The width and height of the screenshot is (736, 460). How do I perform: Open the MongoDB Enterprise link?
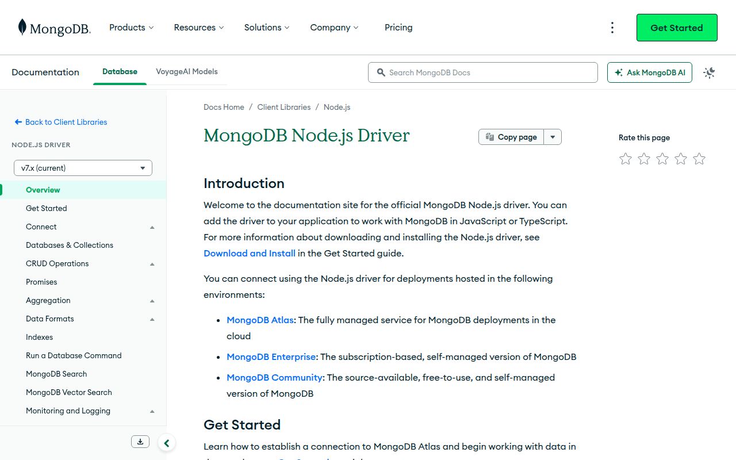(x=271, y=356)
